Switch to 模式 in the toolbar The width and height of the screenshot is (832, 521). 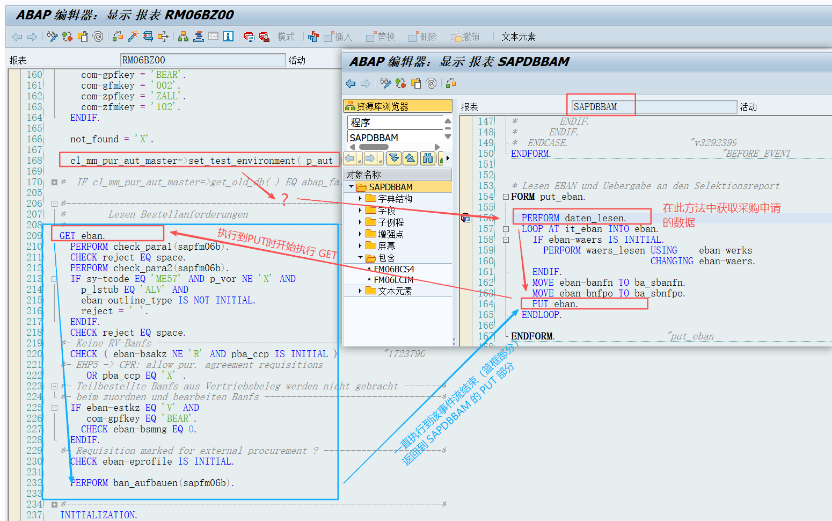pos(286,37)
